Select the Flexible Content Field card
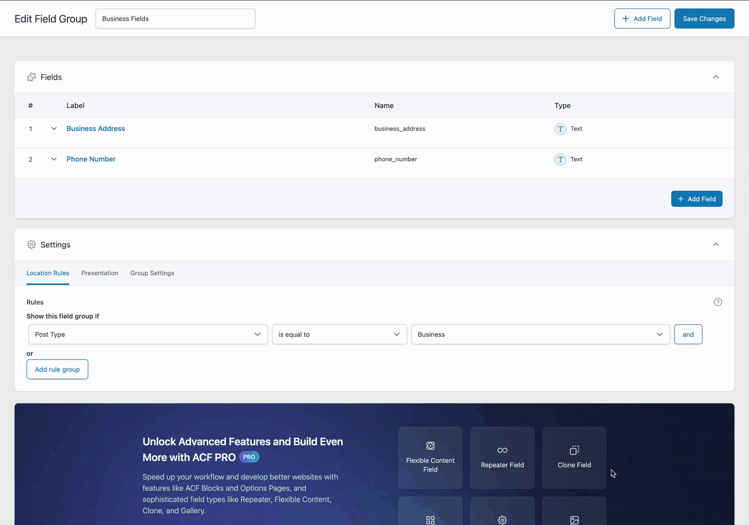 point(430,457)
